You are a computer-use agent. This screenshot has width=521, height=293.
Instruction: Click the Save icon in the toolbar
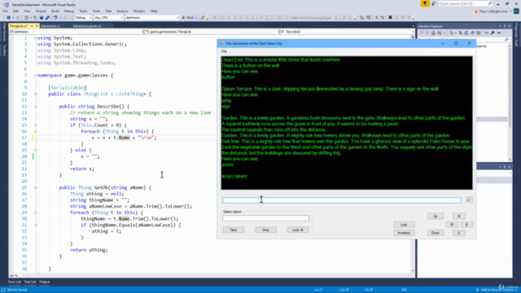tap(42, 18)
